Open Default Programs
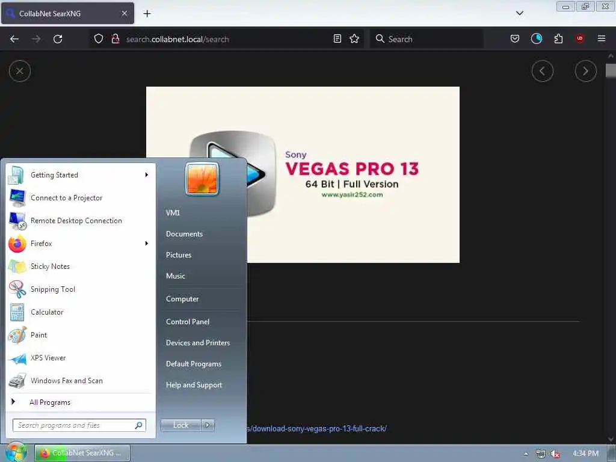Image resolution: width=616 pixels, height=462 pixels. 194,364
